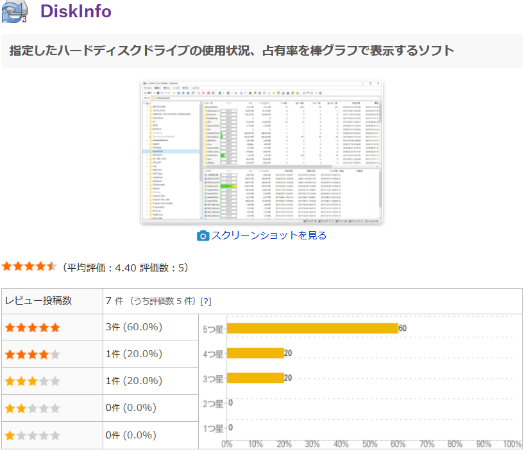Click the 1件 (20.0%) cell for four stars

(151, 354)
